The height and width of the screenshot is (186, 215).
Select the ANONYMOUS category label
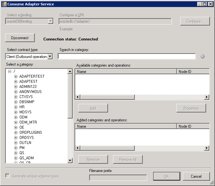tap(31, 91)
